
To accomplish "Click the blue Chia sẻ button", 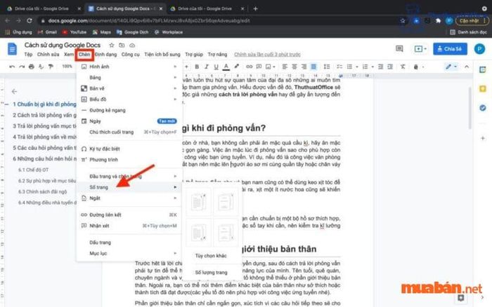I will (451, 49).
